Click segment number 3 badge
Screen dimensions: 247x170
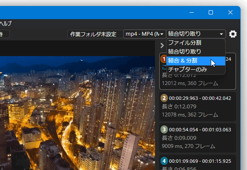164,130
